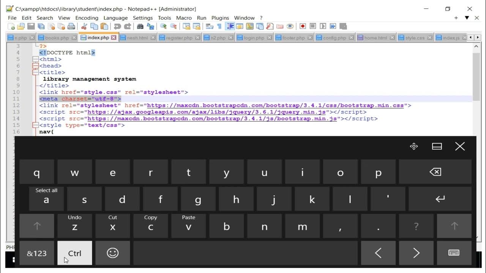Tap the spacebar on the touch keyboard
This screenshot has width=486, height=273.
(x=246, y=253)
